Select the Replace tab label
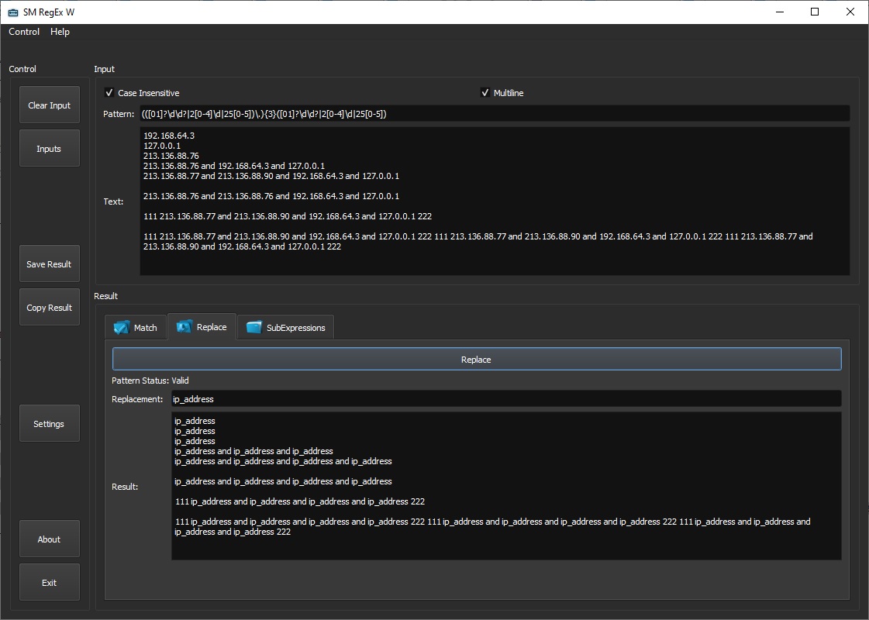The height and width of the screenshot is (620, 869). (212, 327)
